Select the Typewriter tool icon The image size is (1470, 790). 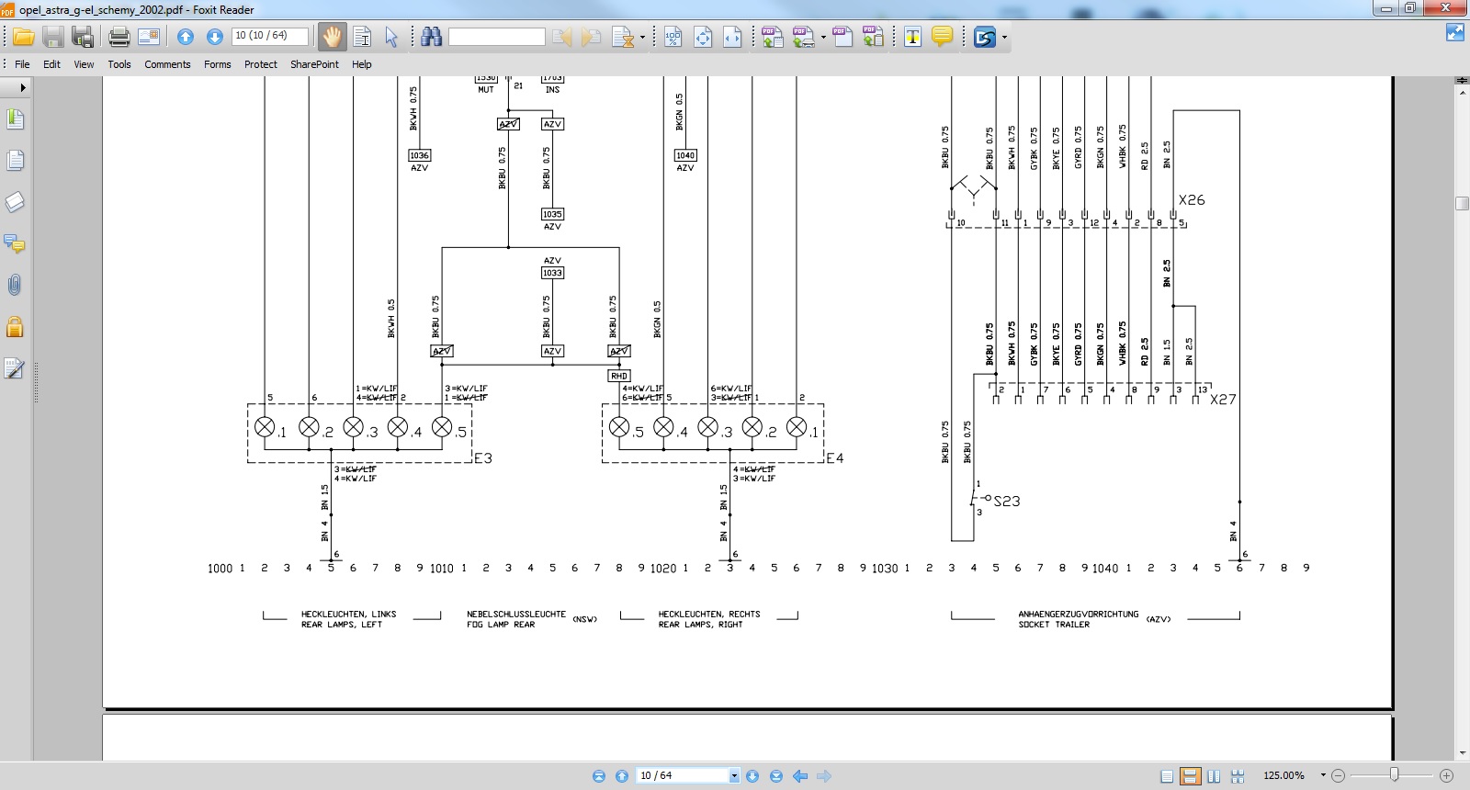(912, 37)
